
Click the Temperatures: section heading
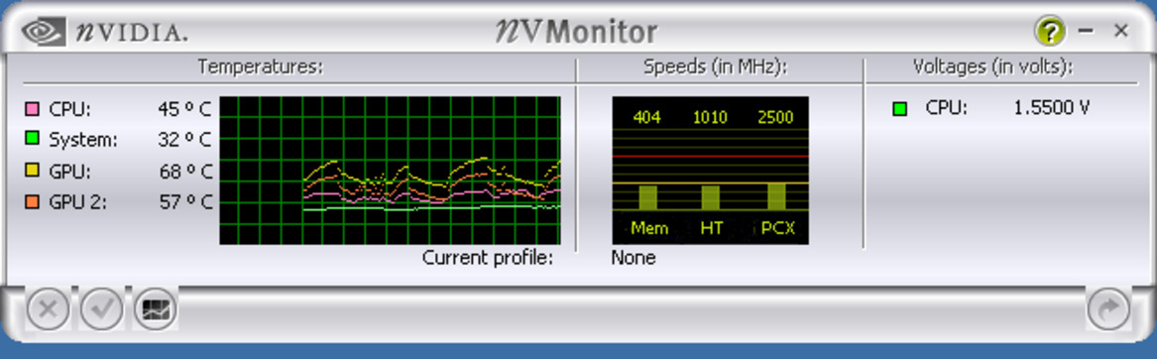(x=261, y=67)
